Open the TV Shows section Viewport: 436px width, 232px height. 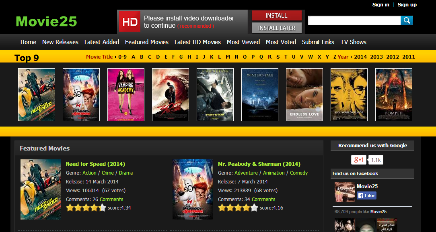point(353,42)
